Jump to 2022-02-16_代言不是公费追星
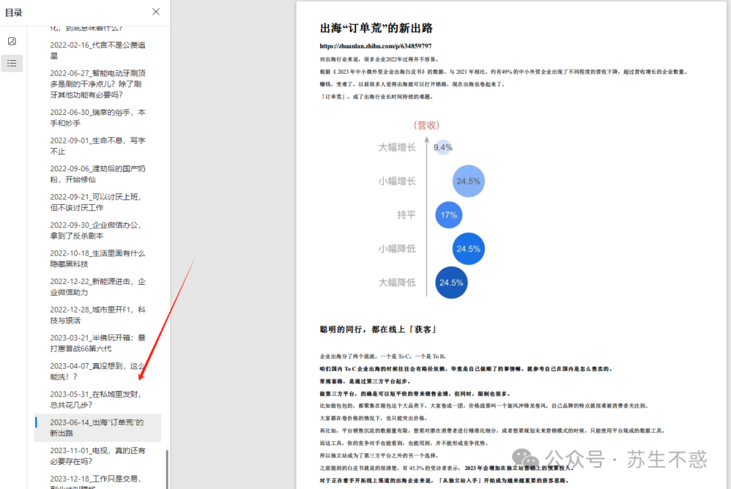 pyautogui.click(x=97, y=49)
